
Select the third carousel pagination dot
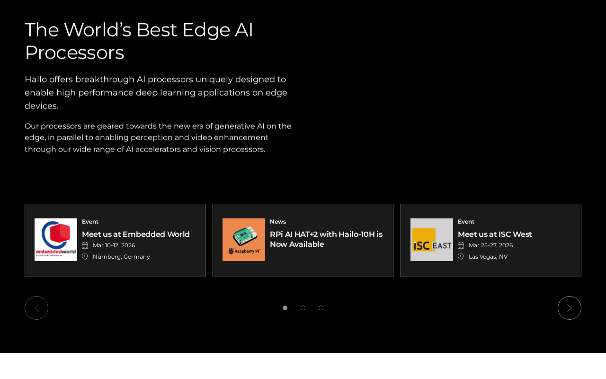[321, 308]
